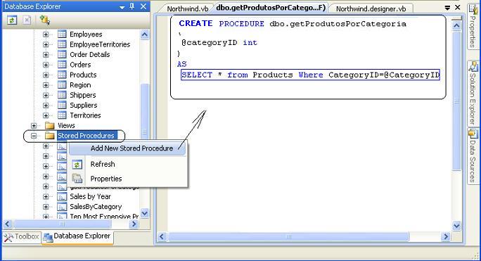The width and height of the screenshot is (481, 261).
Task: Close the Database Explorer panel
Action: point(143,6)
